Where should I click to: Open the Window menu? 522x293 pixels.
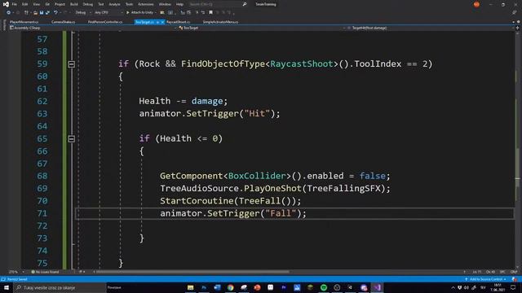click(x=165, y=4)
